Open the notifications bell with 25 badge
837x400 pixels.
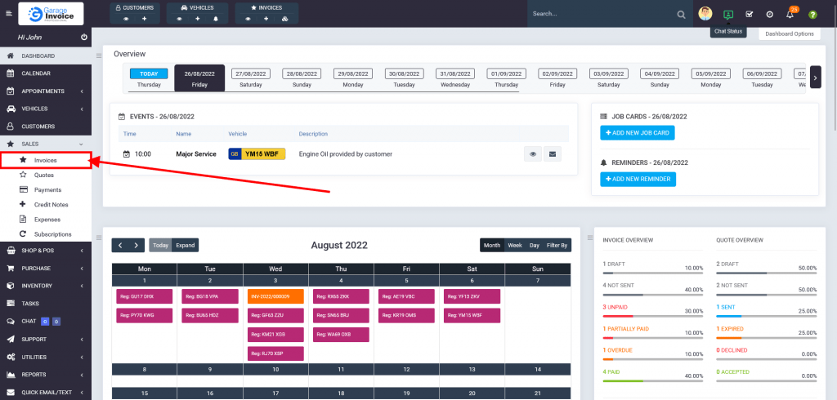[x=790, y=15]
